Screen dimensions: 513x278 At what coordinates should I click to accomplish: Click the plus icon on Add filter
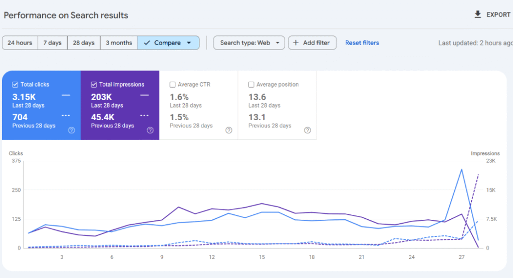click(296, 43)
